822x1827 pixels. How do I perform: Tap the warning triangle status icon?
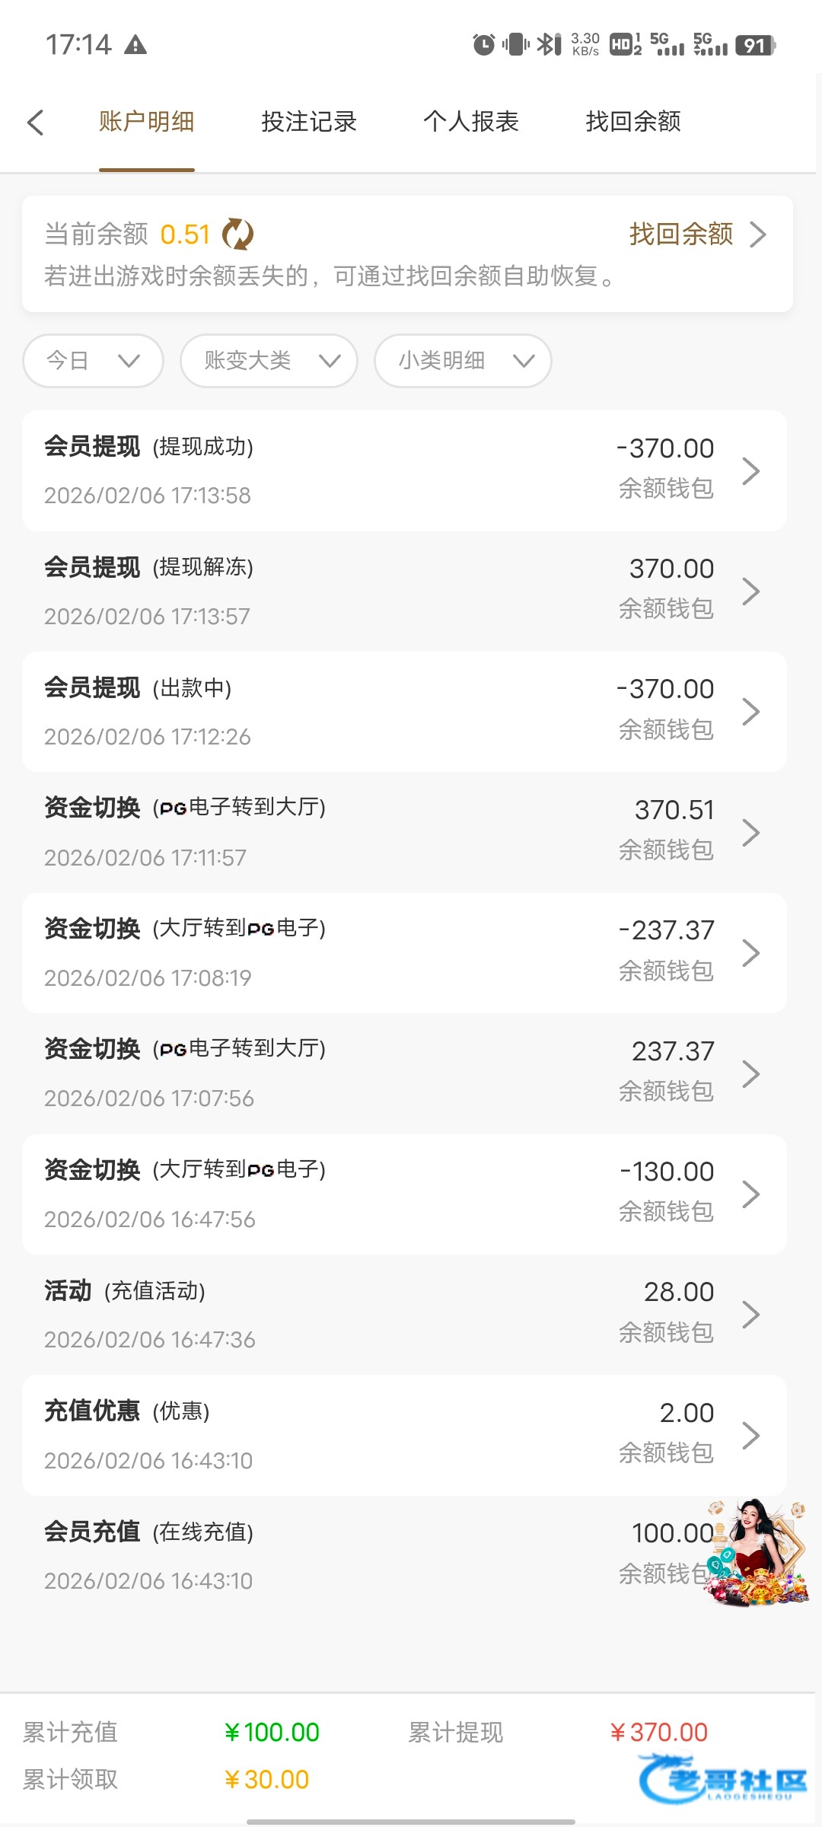[x=135, y=45]
